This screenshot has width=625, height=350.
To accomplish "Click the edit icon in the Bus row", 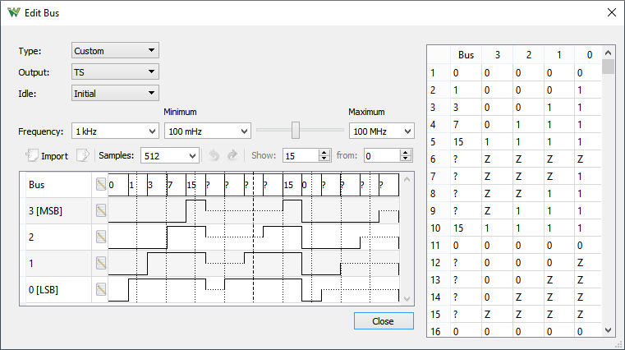I will coord(101,184).
